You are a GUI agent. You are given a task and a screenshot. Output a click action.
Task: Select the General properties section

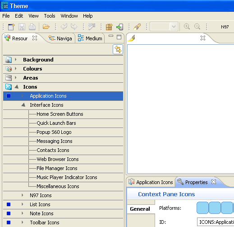140,209
